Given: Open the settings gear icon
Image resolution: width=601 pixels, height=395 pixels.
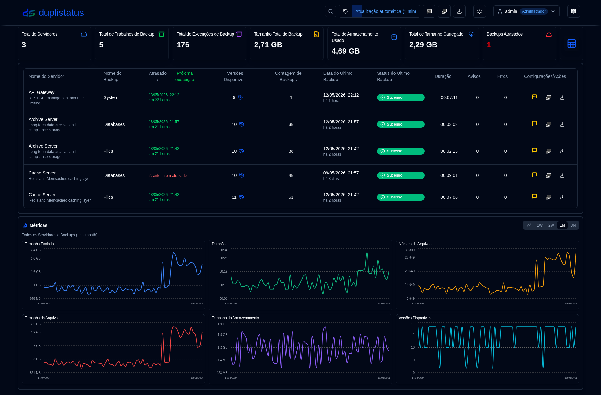Looking at the screenshot, I should pos(480,11).
